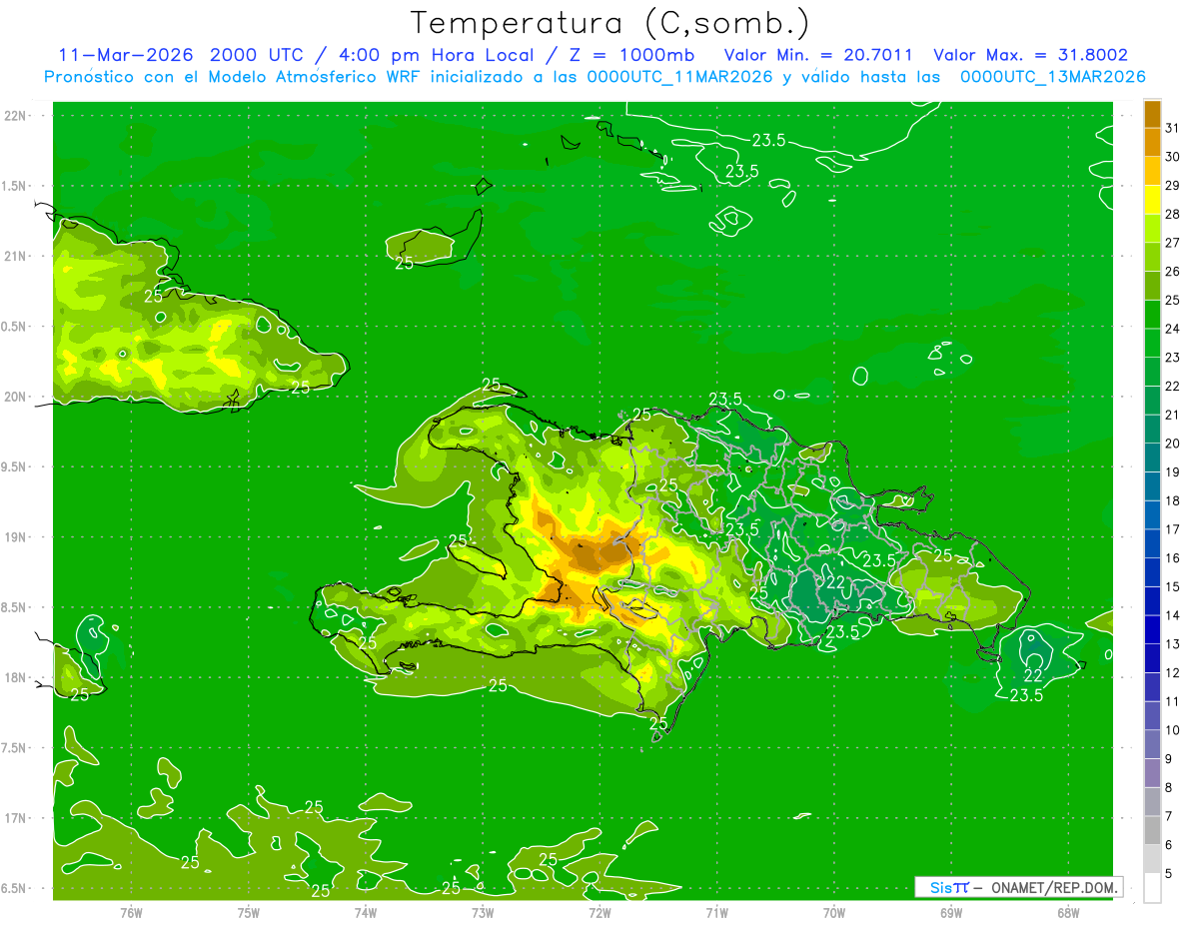Select valid-until time '0000UTC_13MAR2026'
This screenshot has width=1199, height=926.
click(x=1052, y=77)
